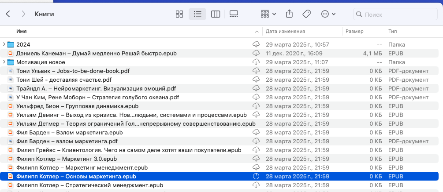Download Нейромаркетинг pdf from cloud
Image resolution: width=443 pixels, height=192 pixels.
256,88
